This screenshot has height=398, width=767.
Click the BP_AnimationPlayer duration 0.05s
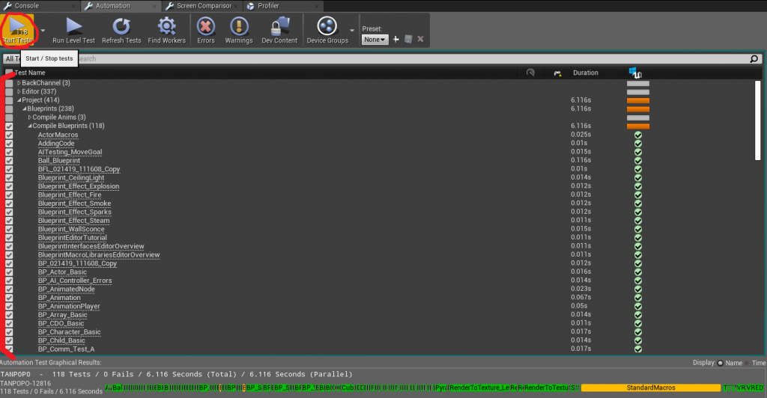tap(579, 306)
